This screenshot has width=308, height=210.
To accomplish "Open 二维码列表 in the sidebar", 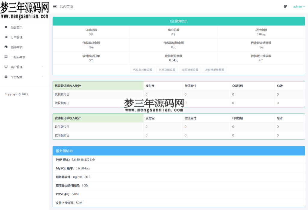I will (x=18, y=57).
